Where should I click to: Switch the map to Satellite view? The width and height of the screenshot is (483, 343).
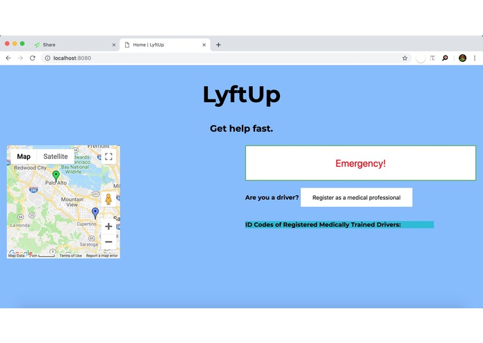click(x=56, y=156)
